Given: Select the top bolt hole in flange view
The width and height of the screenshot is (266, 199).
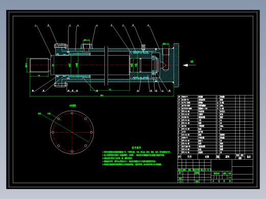Looking at the screenshot, I should (72, 113).
